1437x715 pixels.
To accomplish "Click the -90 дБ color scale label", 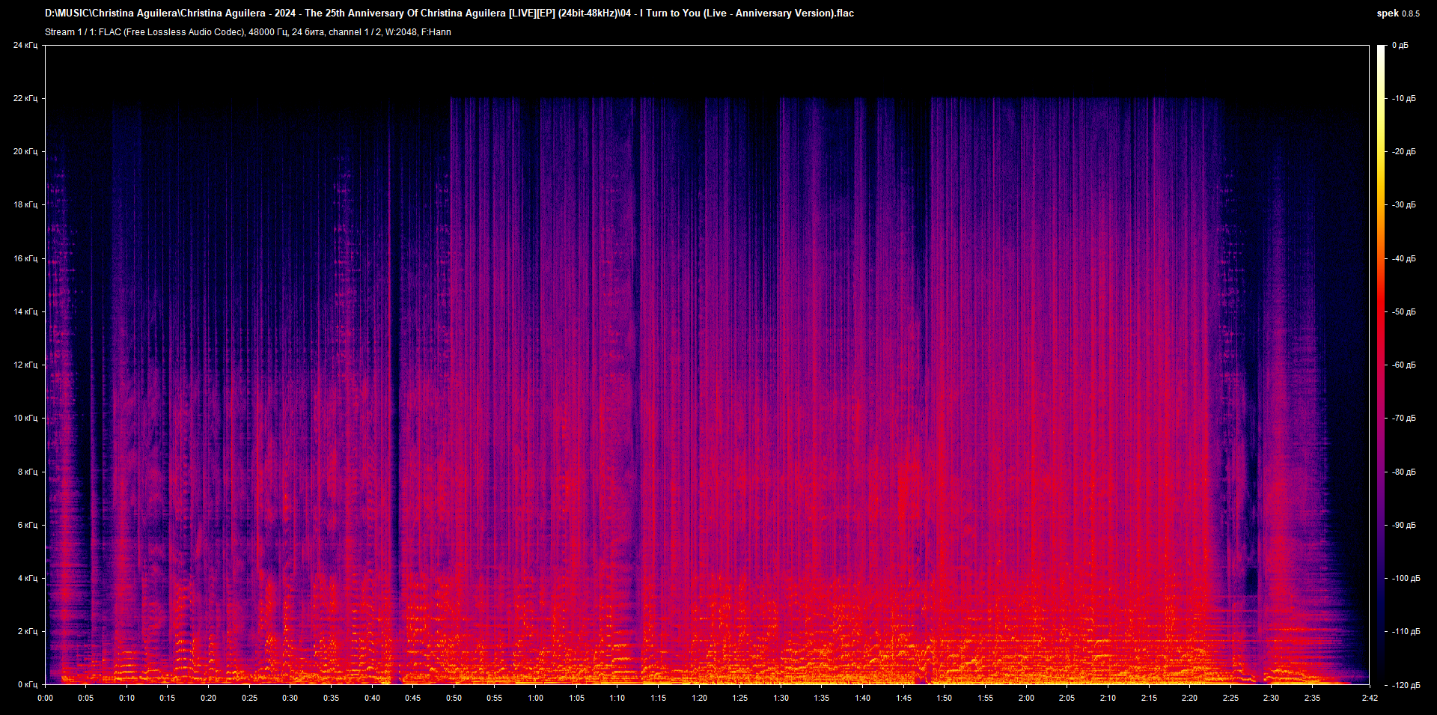I will pyautogui.click(x=1404, y=525).
